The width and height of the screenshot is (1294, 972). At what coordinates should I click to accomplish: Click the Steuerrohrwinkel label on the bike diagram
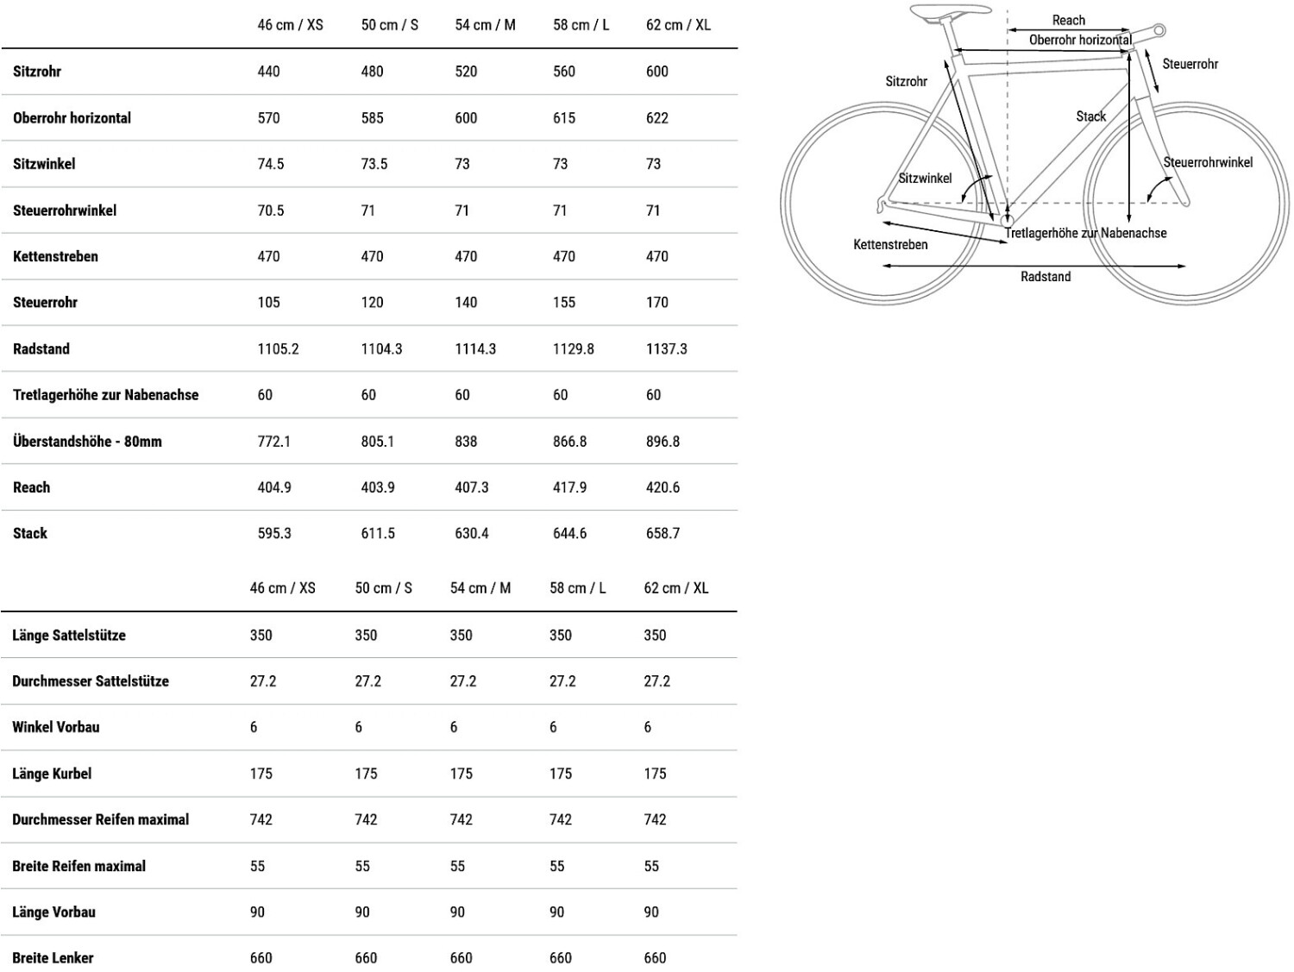click(x=1208, y=162)
